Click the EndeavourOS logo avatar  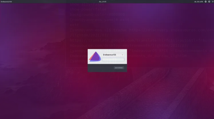(x=94, y=56)
